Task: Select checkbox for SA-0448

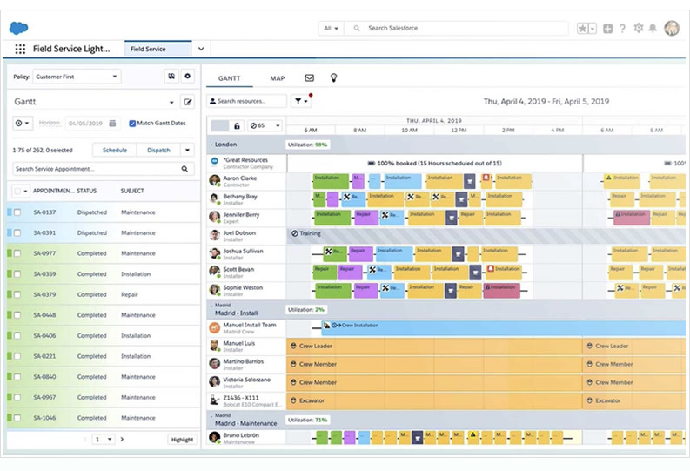Action: (17, 315)
